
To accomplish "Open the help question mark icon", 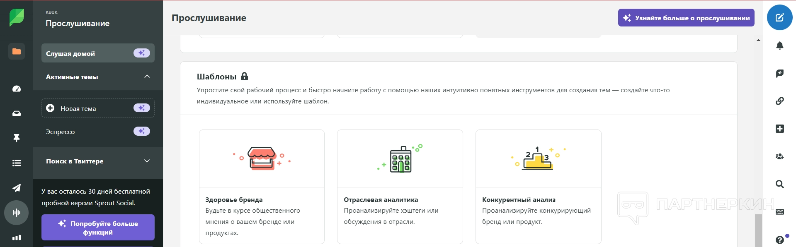I will coord(779,240).
